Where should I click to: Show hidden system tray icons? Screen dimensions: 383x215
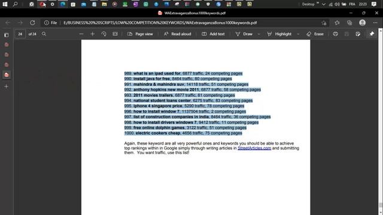pos(324,4)
